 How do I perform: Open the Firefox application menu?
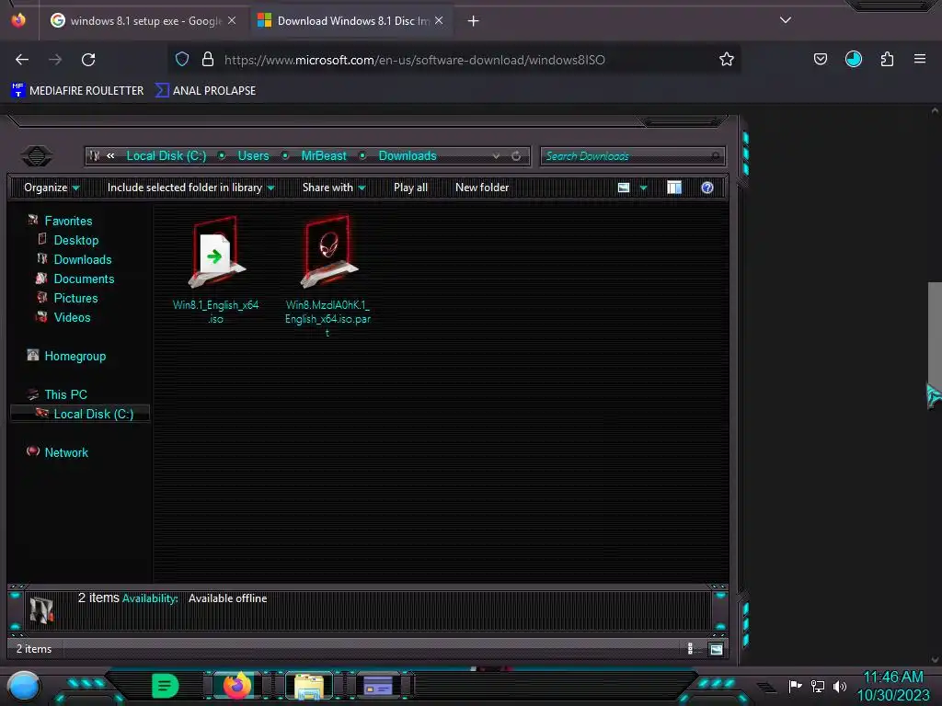point(920,59)
